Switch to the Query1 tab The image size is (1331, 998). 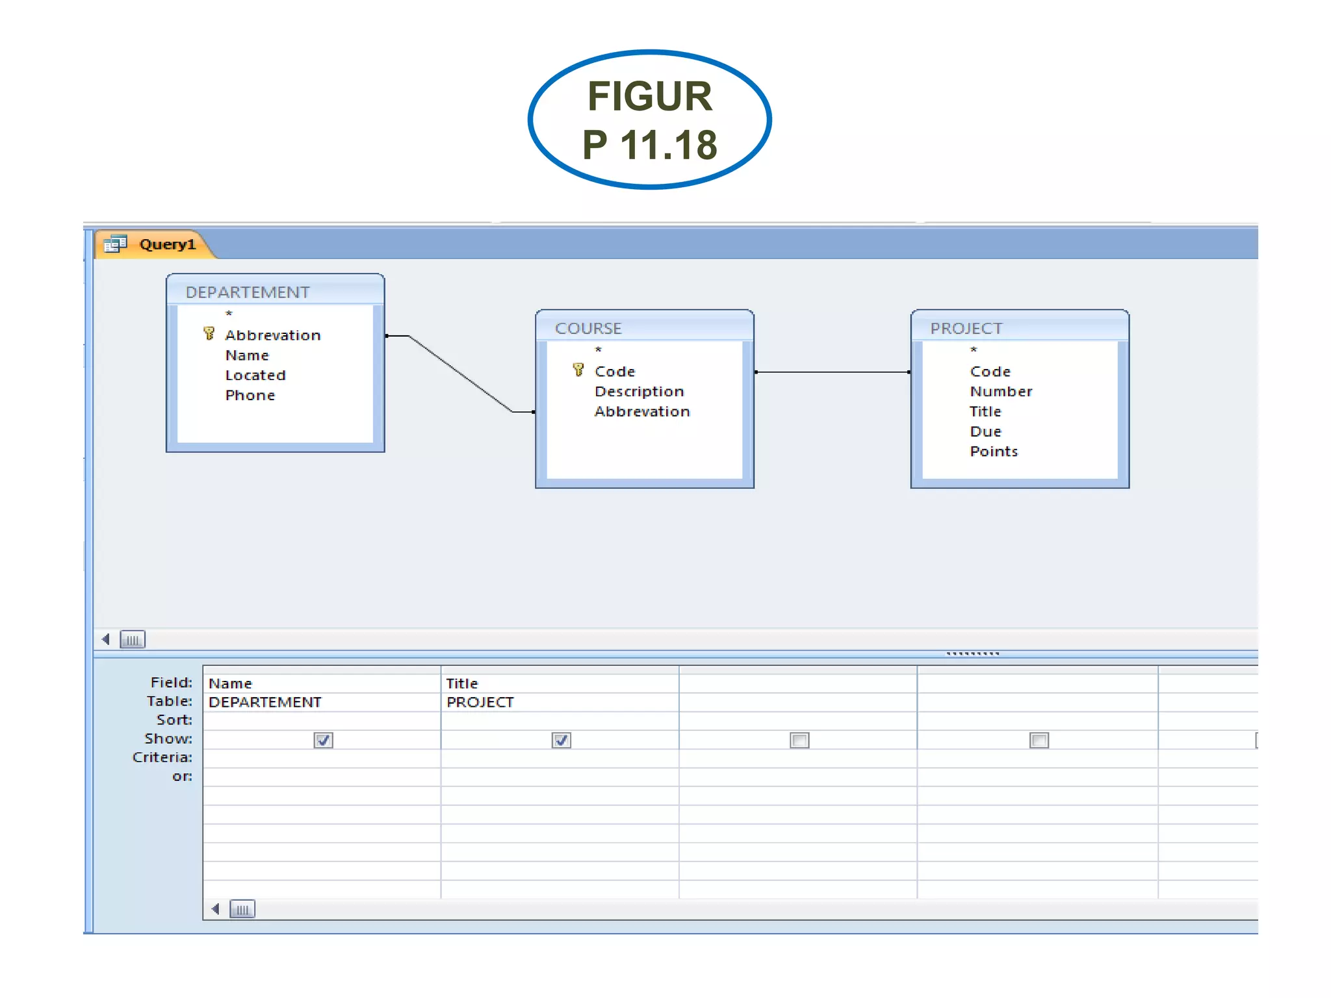click(166, 244)
